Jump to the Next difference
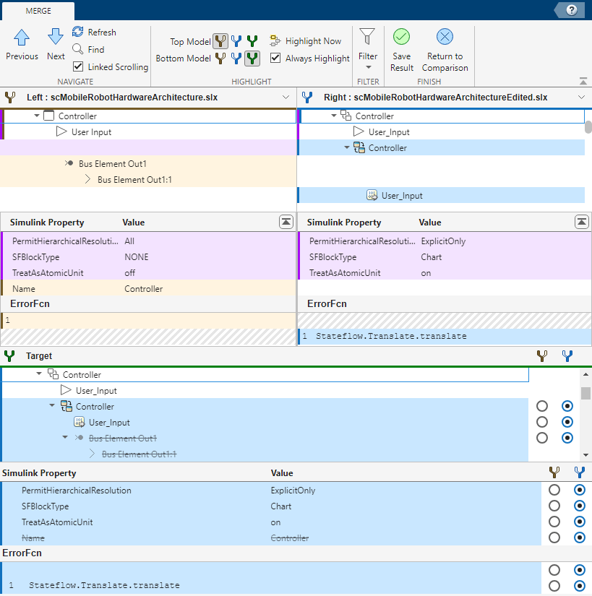The width and height of the screenshot is (592, 596). 56,45
